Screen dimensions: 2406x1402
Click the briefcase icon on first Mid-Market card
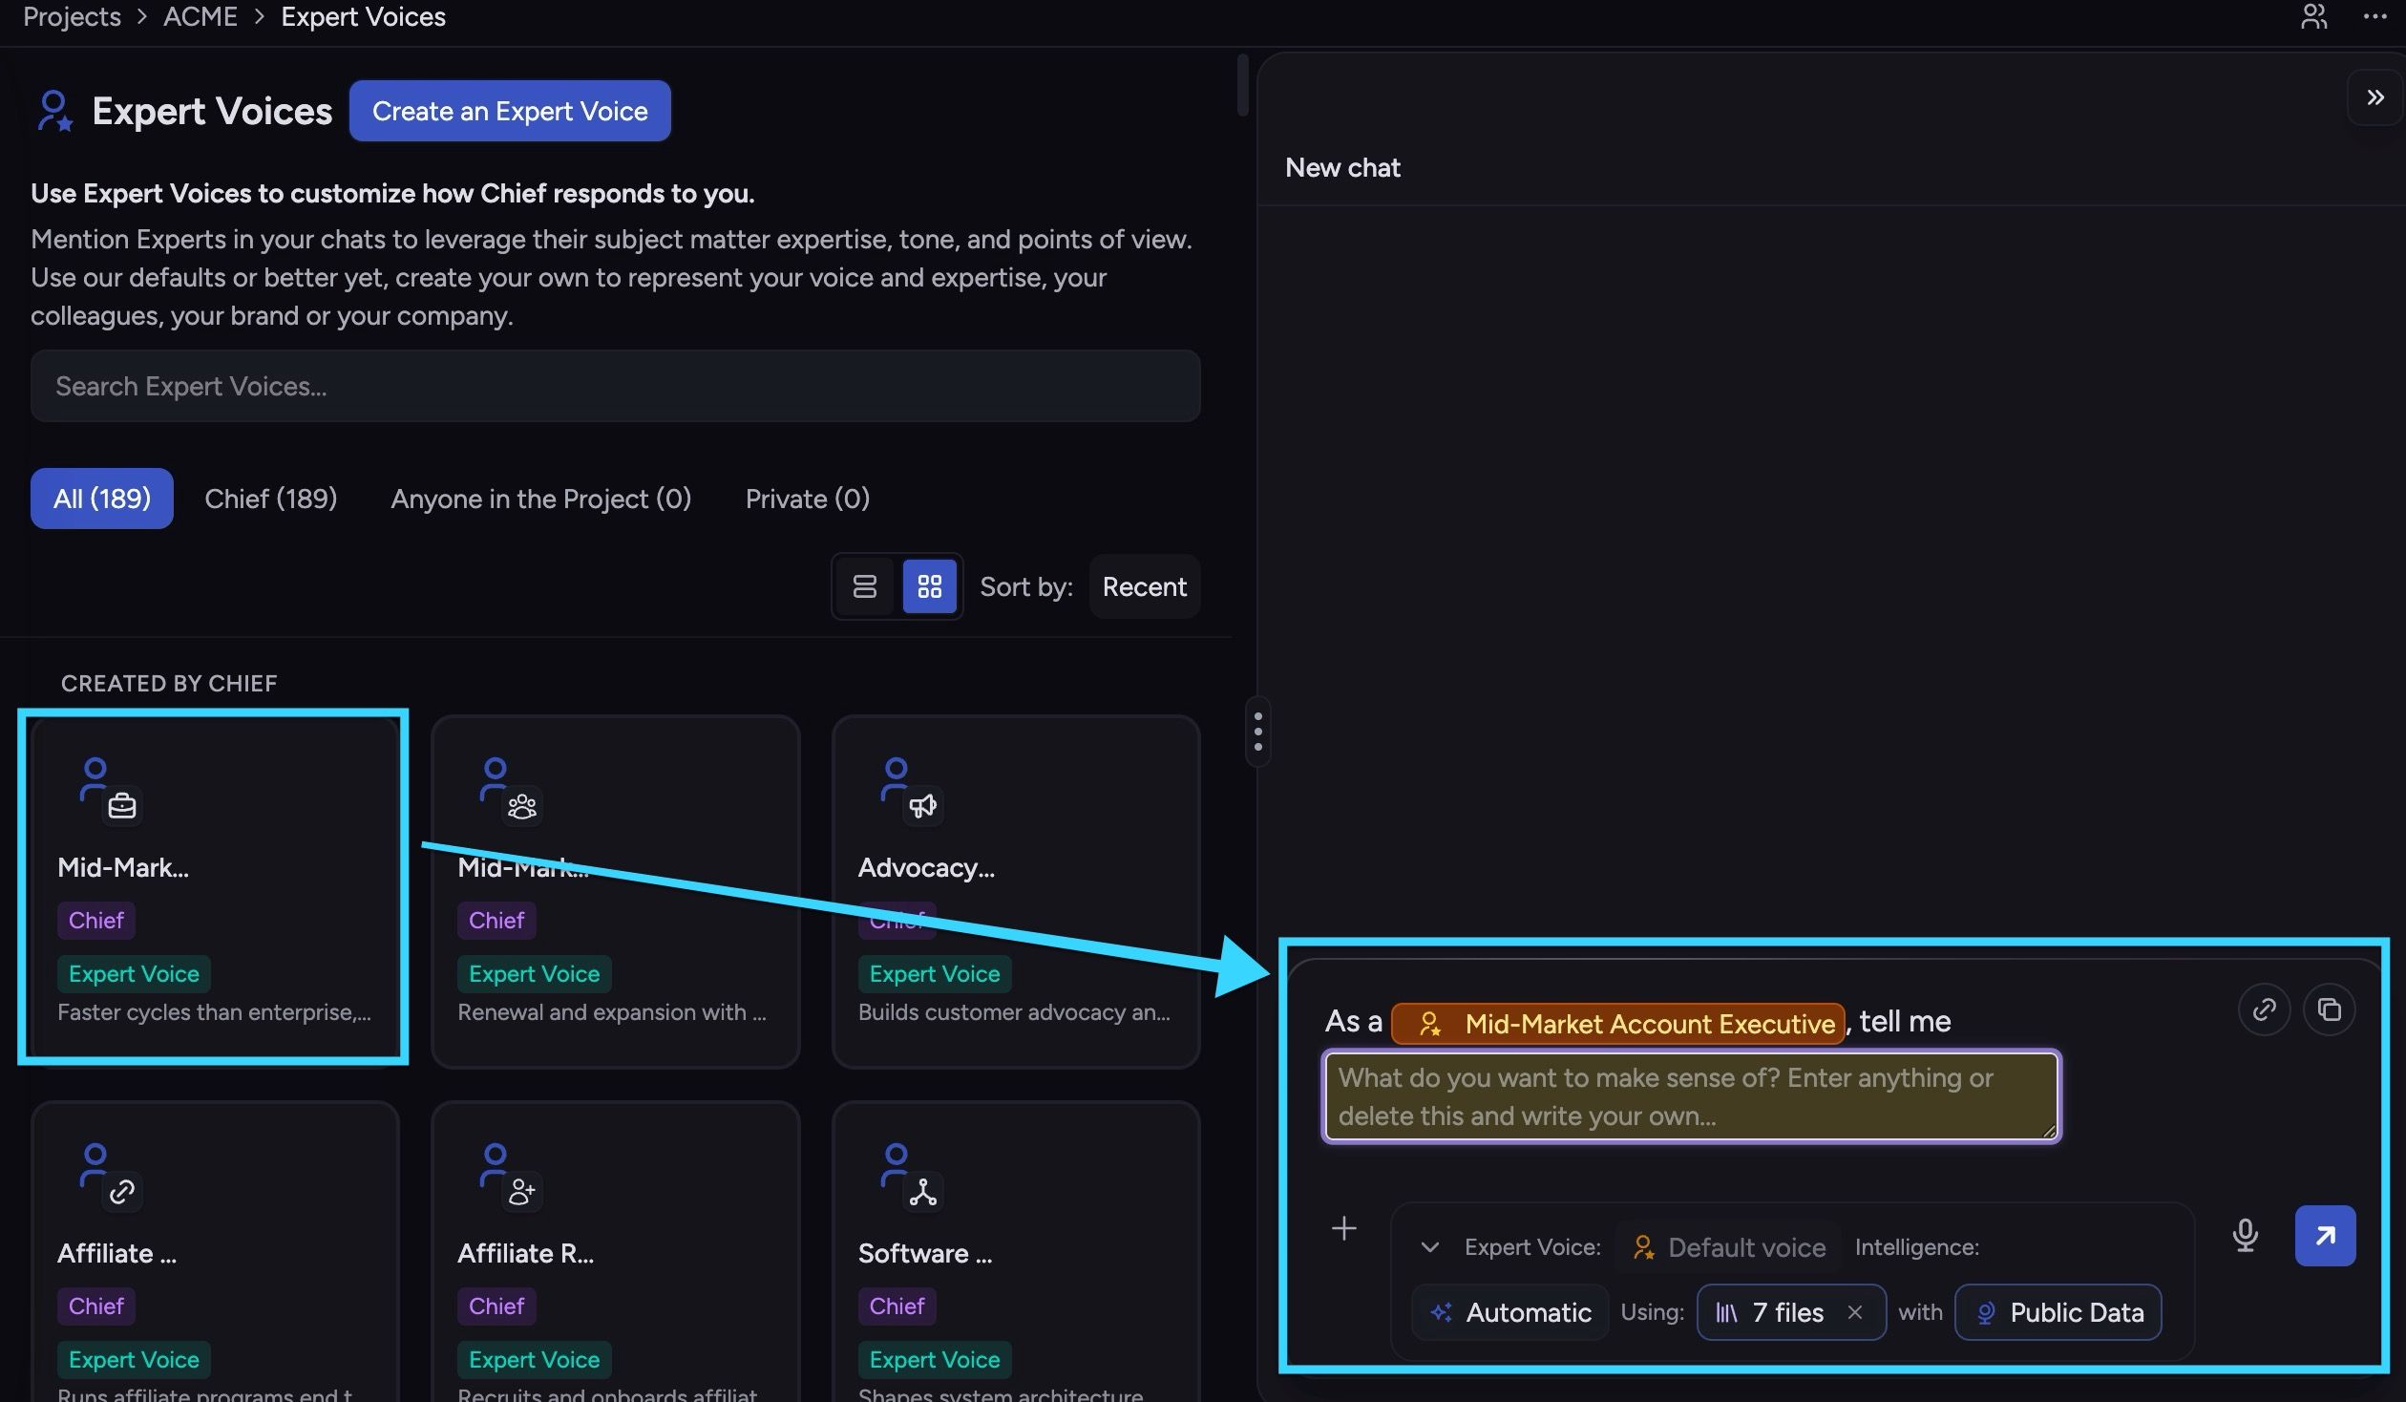coord(122,806)
